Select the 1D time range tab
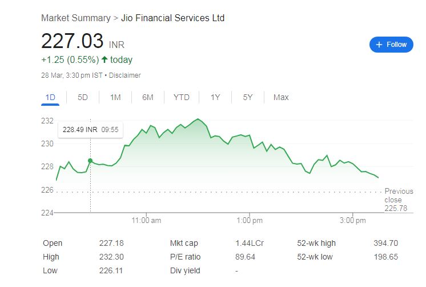 [x=50, y=97]
